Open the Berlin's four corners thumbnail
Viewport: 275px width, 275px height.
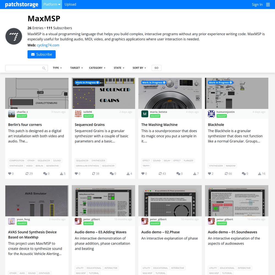tap(37, 93)
